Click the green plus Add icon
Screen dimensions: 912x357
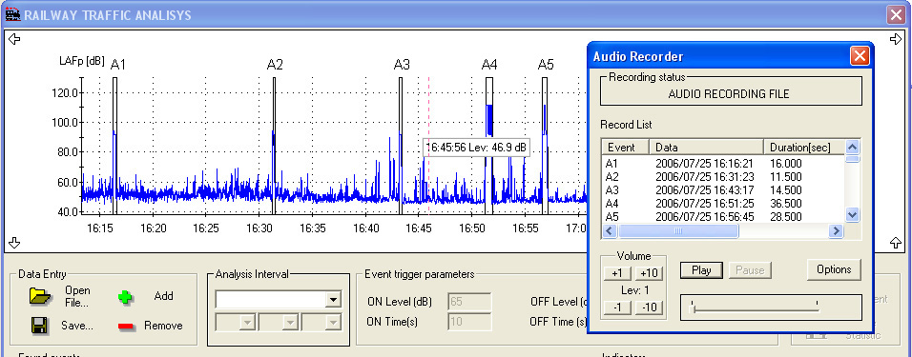[x=125, y=297]
